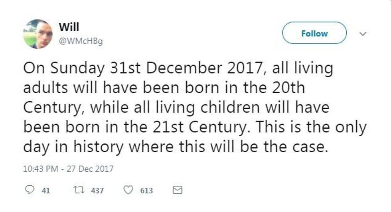This screenshot has height=212, width=391.
Task: View the 613 likes count
Action: (x=146, y=191)
